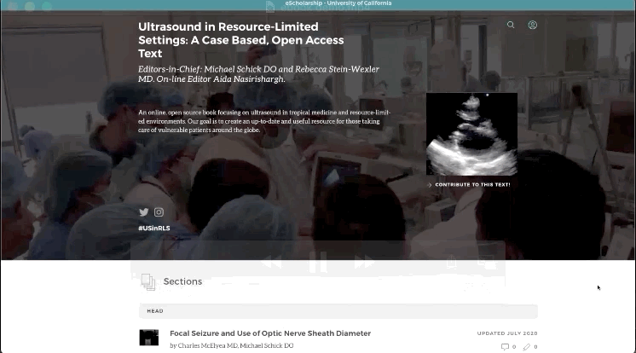The image size is (636, 353).
Task: Click the video share icon
Action: [x=452, y=262]
